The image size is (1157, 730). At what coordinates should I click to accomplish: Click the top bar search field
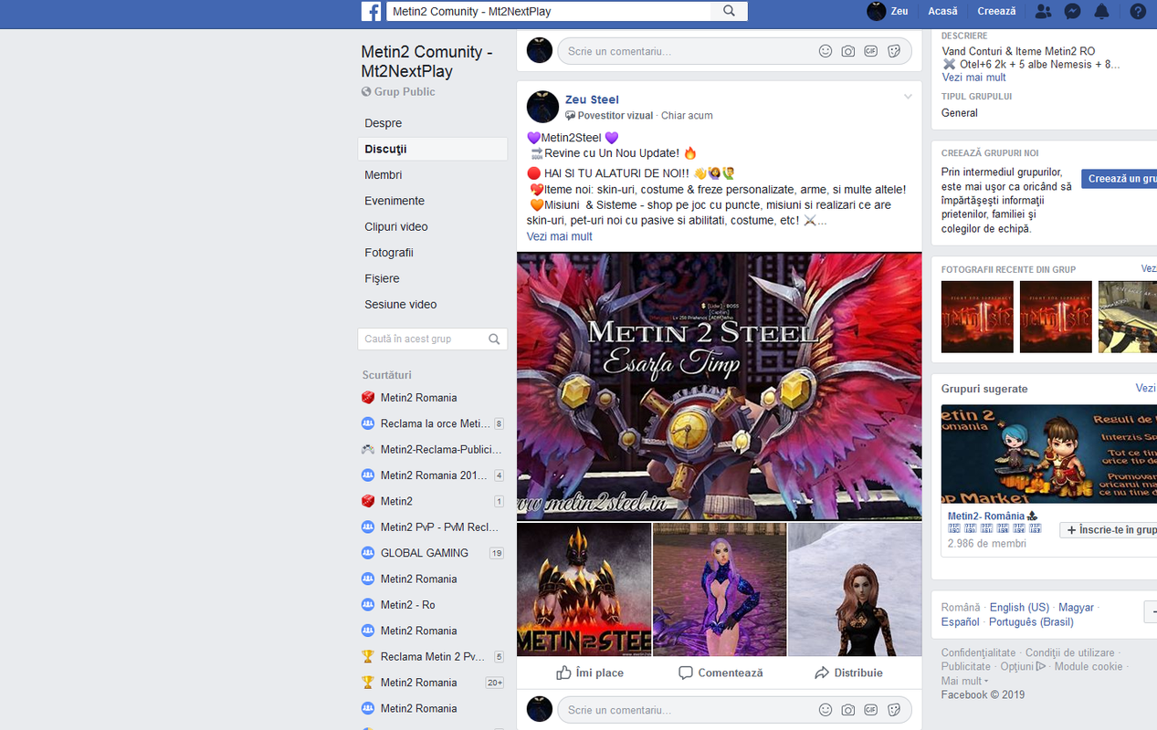pyautogui.click(x=549, y=11)
